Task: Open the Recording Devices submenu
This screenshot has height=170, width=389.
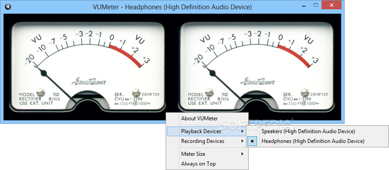Action: (207, 141)
